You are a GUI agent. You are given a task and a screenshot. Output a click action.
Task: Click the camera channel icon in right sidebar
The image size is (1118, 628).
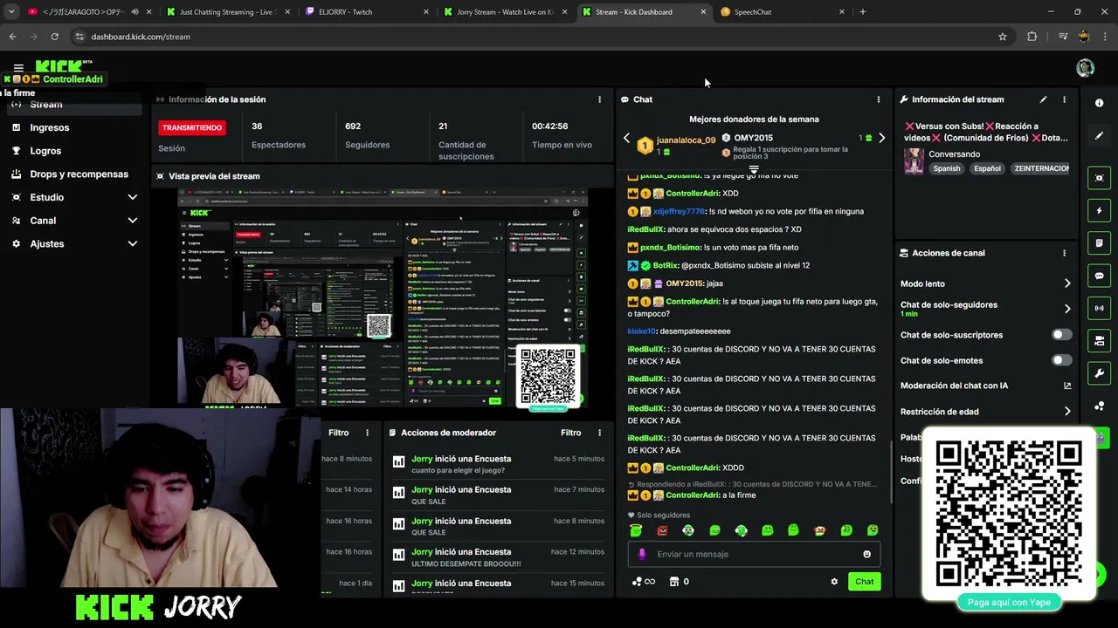[1099, 341]
